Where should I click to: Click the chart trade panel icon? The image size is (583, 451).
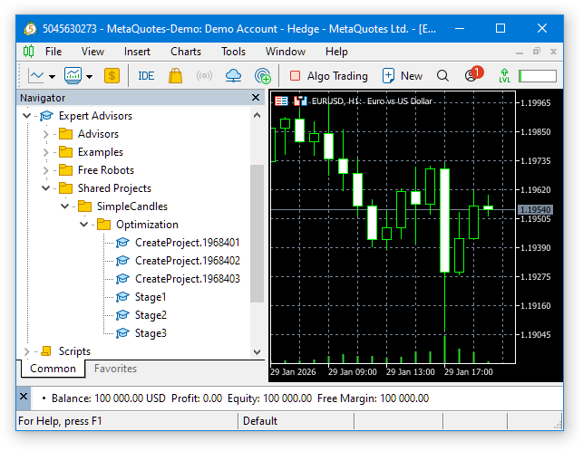tap(281, 101)
